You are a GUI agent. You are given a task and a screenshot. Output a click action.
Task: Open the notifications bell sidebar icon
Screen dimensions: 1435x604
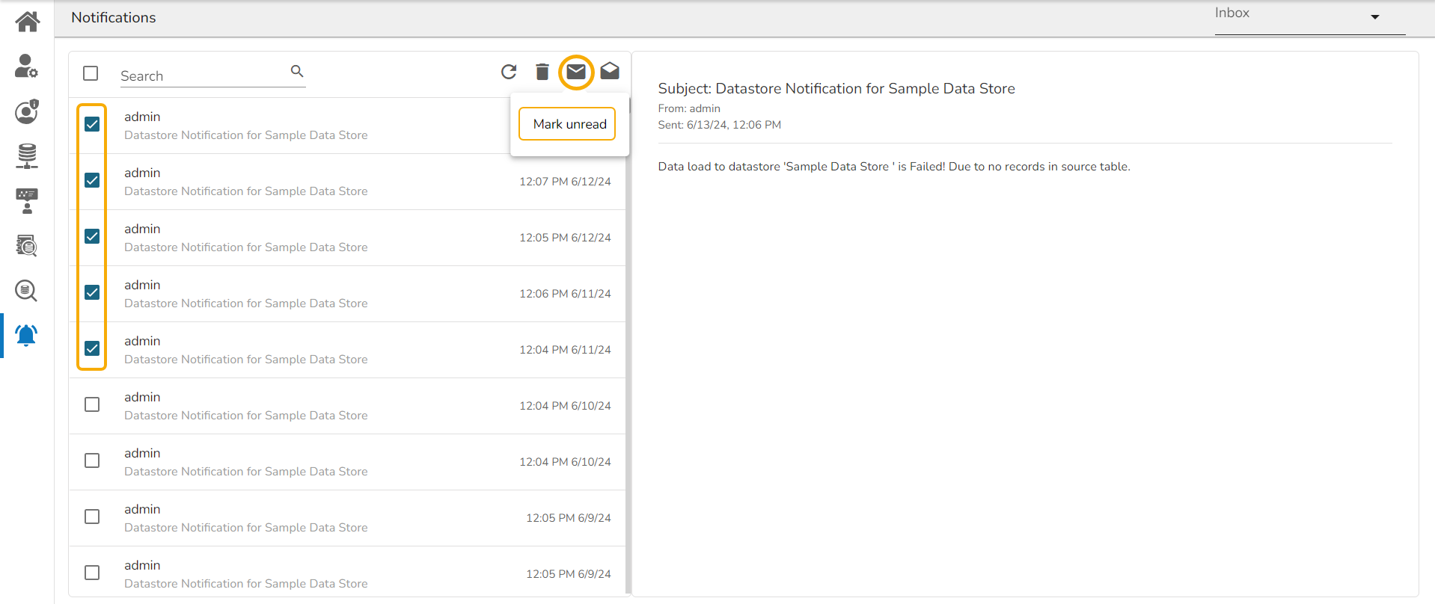[x=27, y=335]
